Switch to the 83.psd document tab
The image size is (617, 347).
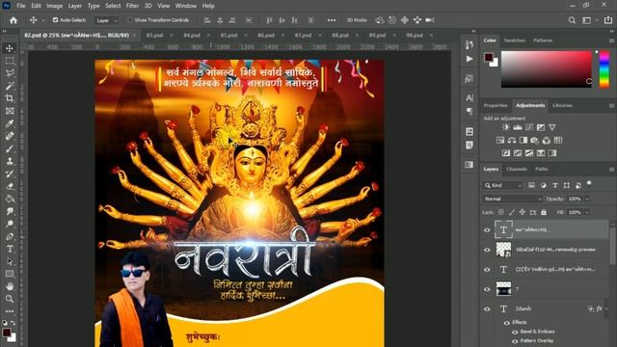tap(154, 35)
